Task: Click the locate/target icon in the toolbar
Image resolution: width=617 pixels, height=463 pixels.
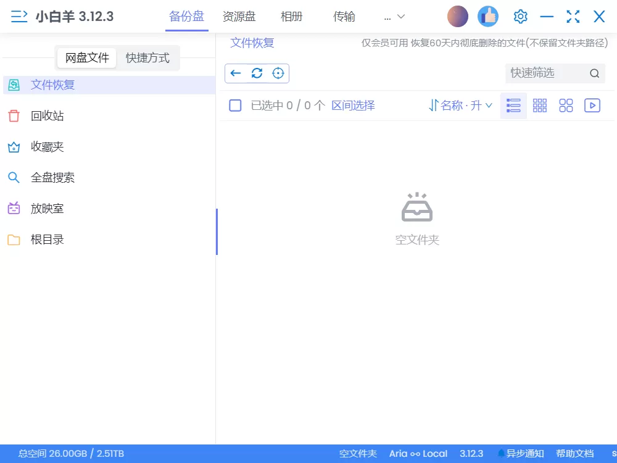Action: pos(278,73)
